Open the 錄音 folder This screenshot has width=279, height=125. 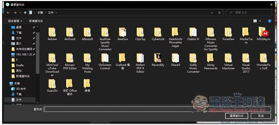[87, 86]
